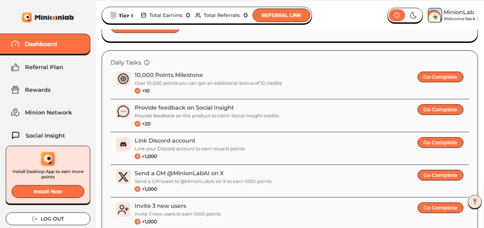
Task: Click the 10,000 Points Milestone target icon
Action: click(x=123, y=79)
